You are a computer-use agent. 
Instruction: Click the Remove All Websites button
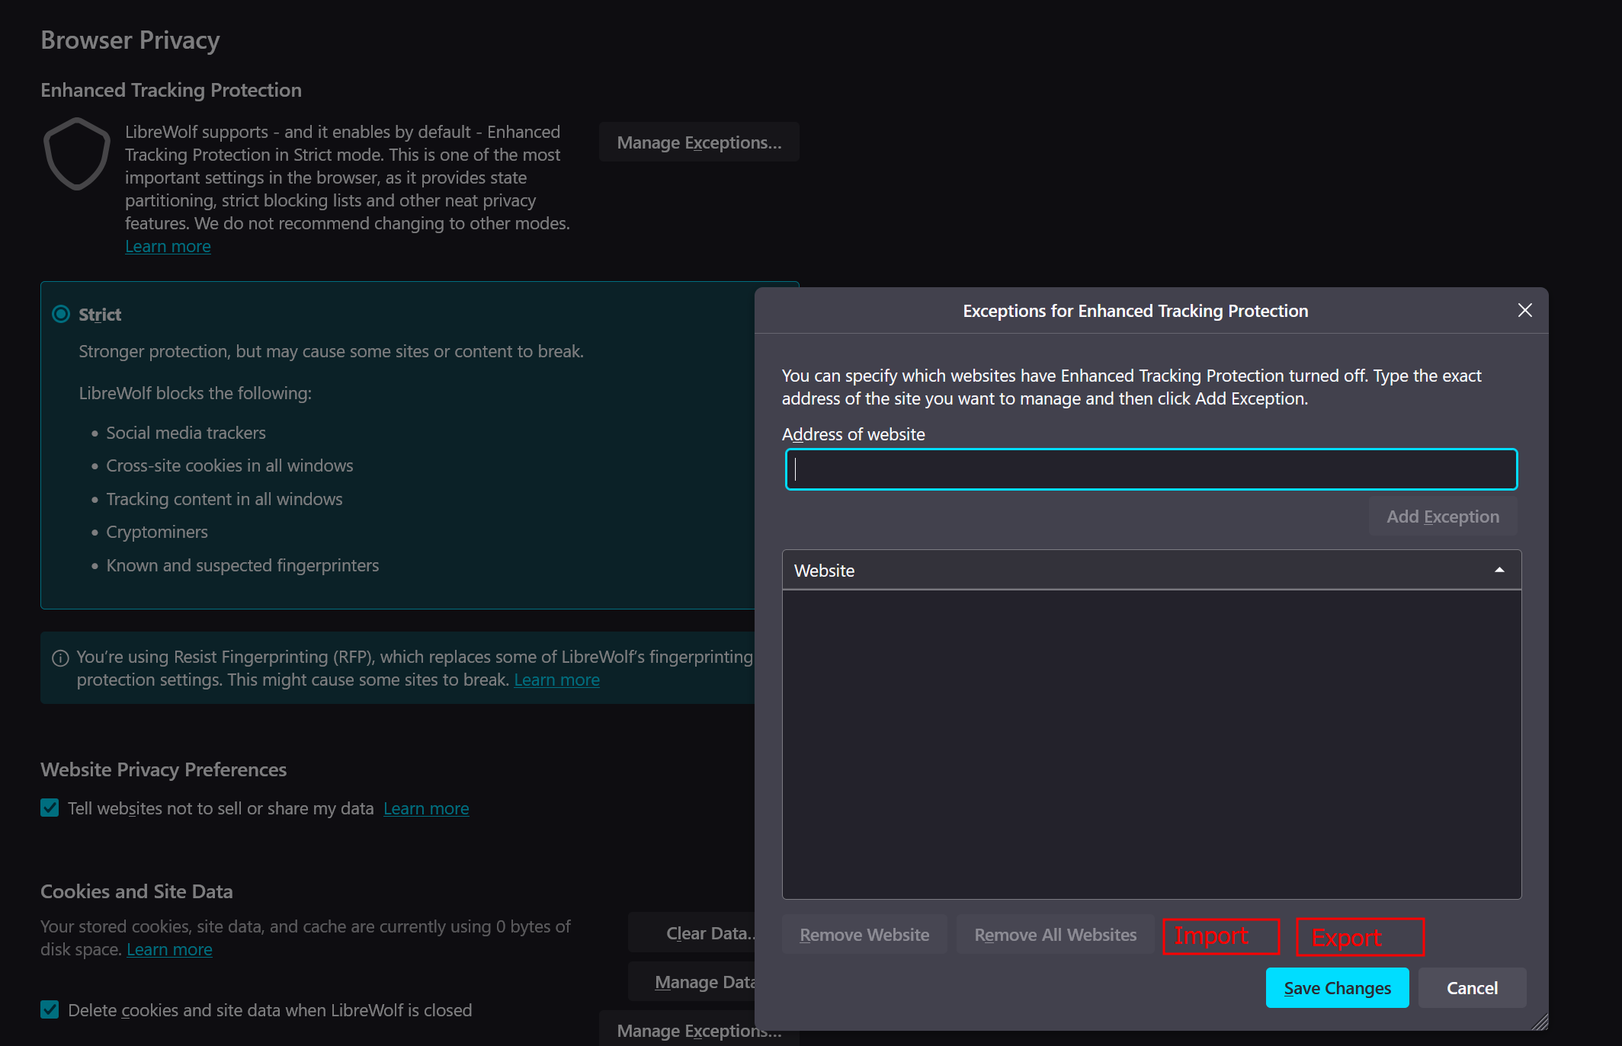pos(1055,935)
